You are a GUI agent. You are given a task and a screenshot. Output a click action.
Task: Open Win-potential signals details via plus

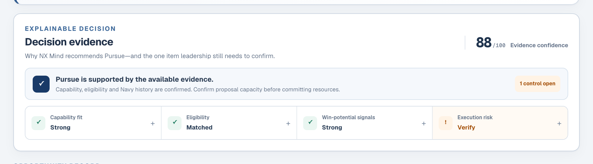[x=424, y=123]
